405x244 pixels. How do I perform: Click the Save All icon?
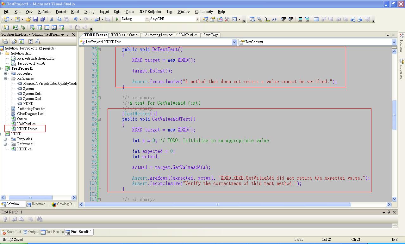point(43,19)
